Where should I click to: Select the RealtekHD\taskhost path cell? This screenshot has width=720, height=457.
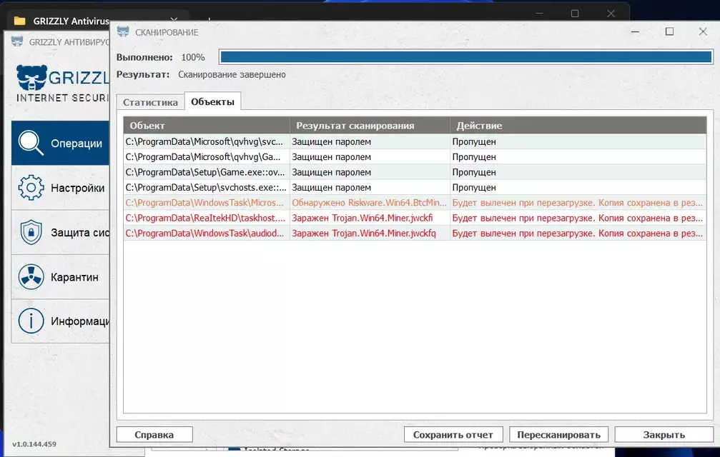(207, 218)
